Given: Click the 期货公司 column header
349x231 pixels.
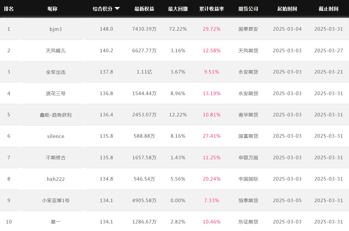Looking at the screenshot, I should pos(248,9).
